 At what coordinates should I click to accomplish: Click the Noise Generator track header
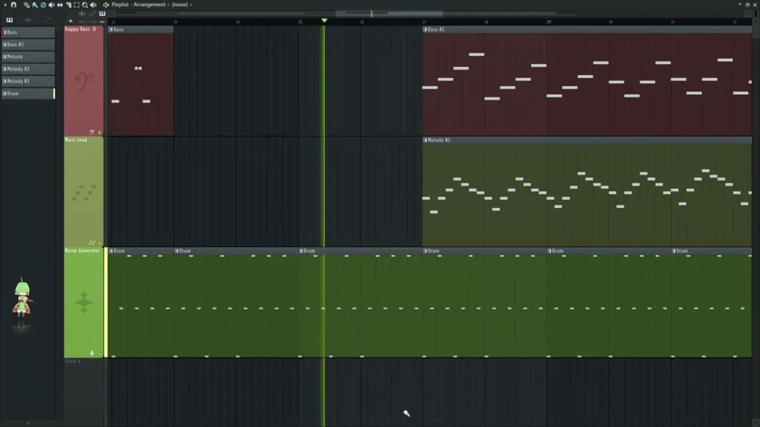tap(84, 302)
